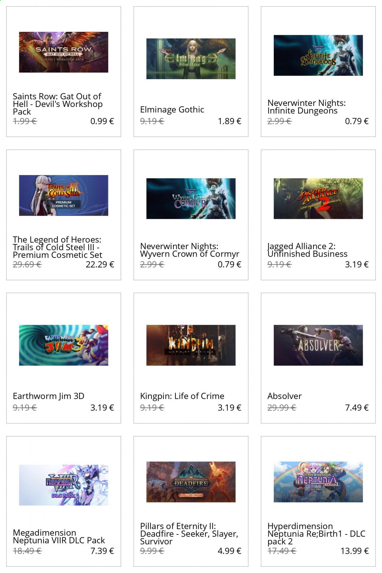Click the Earthworm Jim 3D title
The width and height of the screenshot is (382, 573).
[49, 396]
